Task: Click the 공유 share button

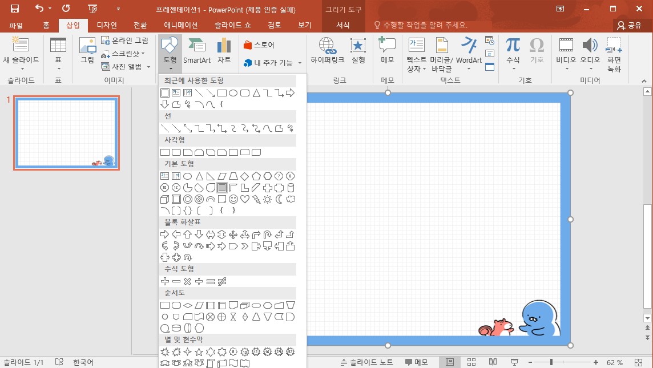Action: tap(629, 26)
